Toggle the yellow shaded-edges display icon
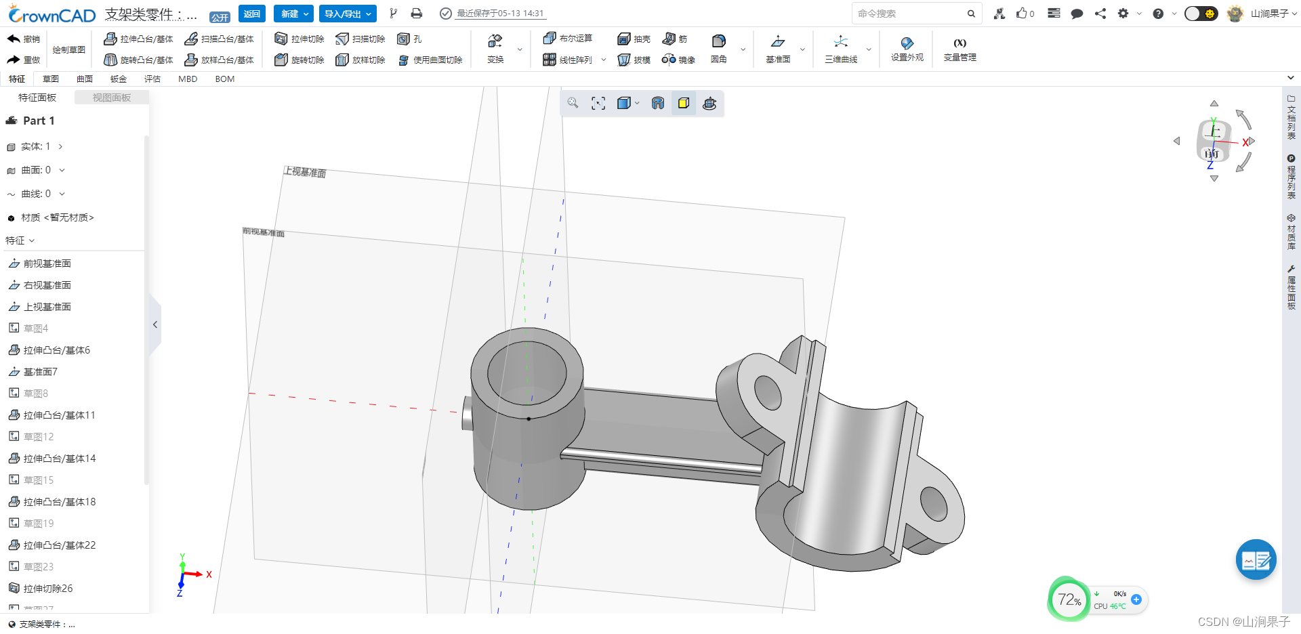This screenshot has width=1301, height=634. point(684,103)
